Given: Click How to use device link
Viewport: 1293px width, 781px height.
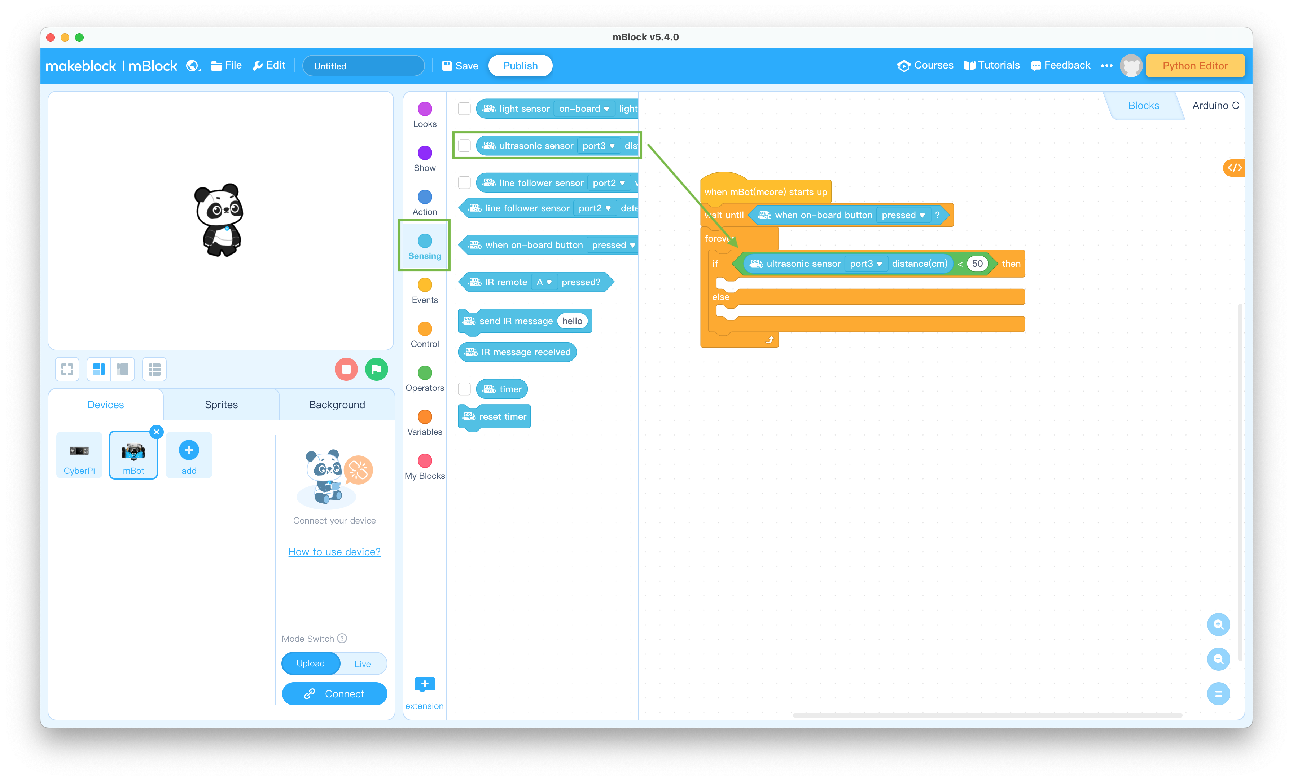Looking at the screenshot, I should coord(334,551).
